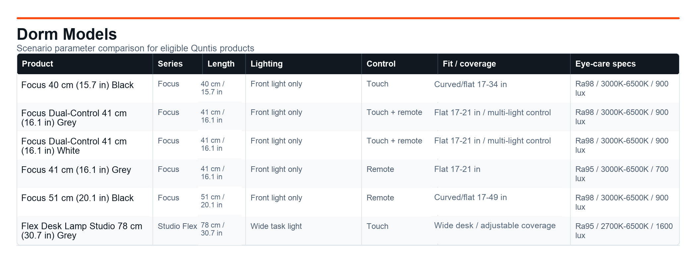Click Focus Dual-Control 41 cm Grey product

point(74,118)
